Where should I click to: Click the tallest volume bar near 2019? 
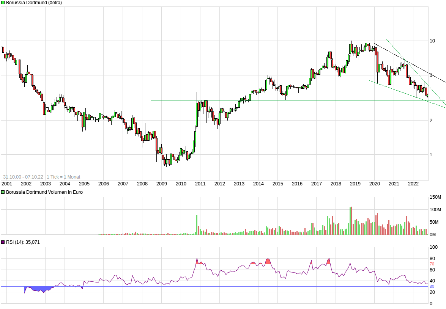351,221
